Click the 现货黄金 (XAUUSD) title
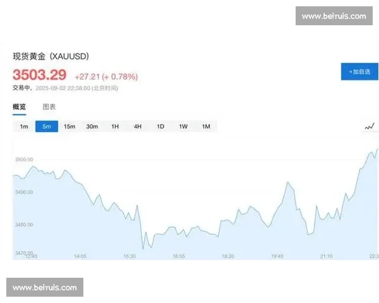The width and height of the screenshot is (379, 303). (51, 56)
